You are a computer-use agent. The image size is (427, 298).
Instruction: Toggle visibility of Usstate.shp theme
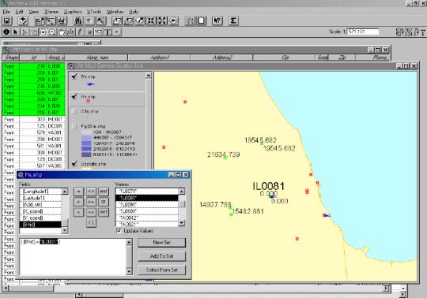(x=74, y=164)
